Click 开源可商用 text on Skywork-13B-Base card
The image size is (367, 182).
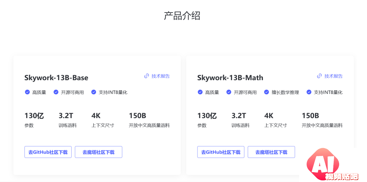(72, 92)
